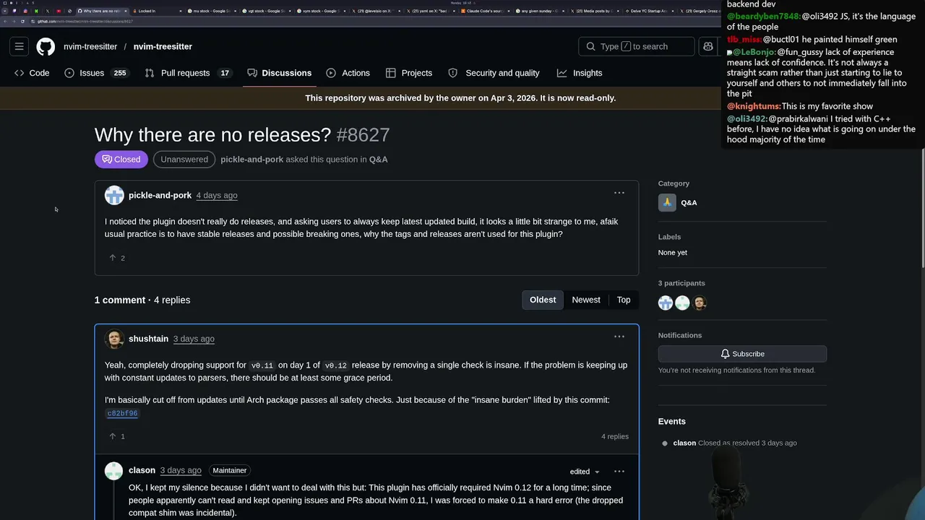
Task: Click clason username on the reply
Action: tap(142, 471)
